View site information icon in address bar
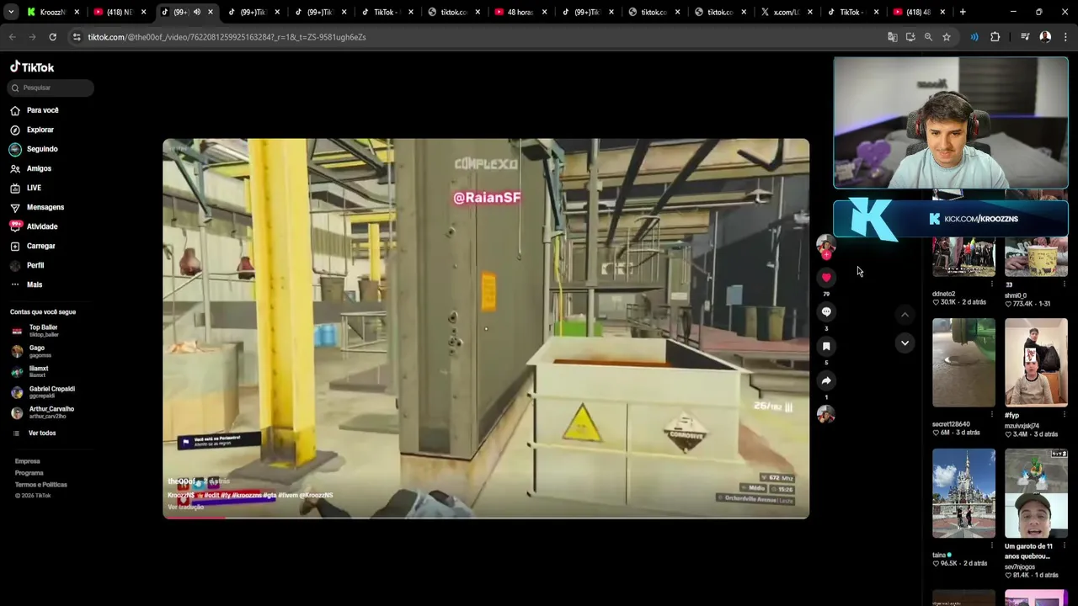This screenshot has width=1078, height=606. point(77,37)
